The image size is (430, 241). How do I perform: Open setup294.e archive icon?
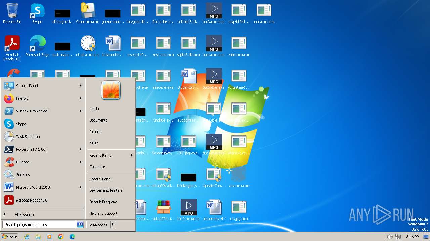(x=163, y=210)
